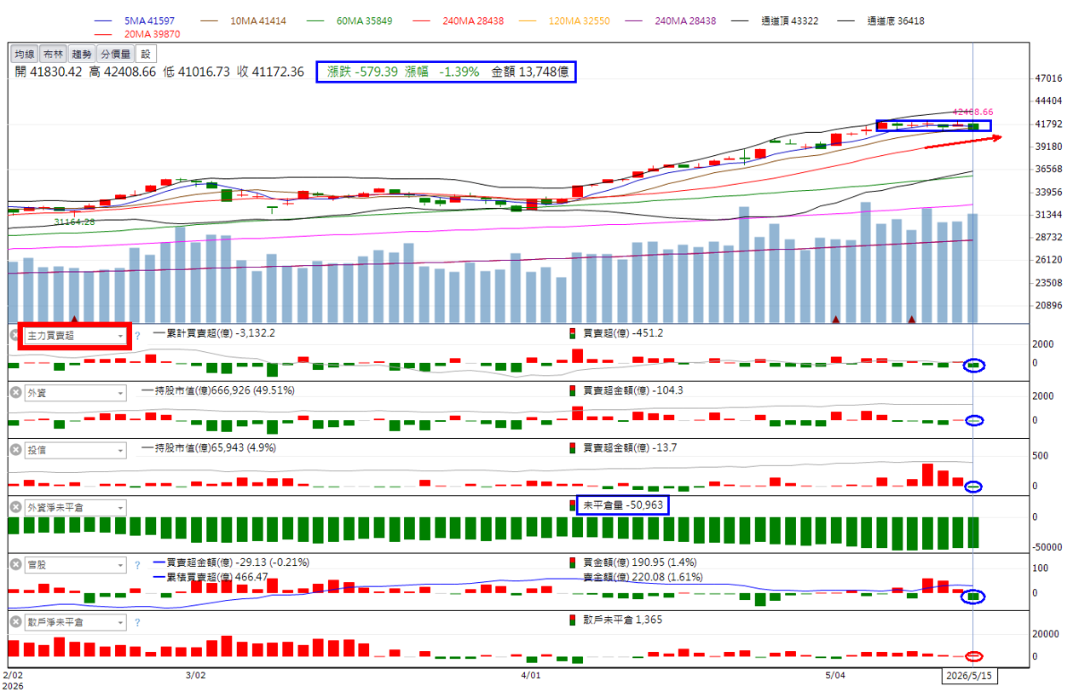Close the 外資 indicator panel

click(x=14, y=393)
